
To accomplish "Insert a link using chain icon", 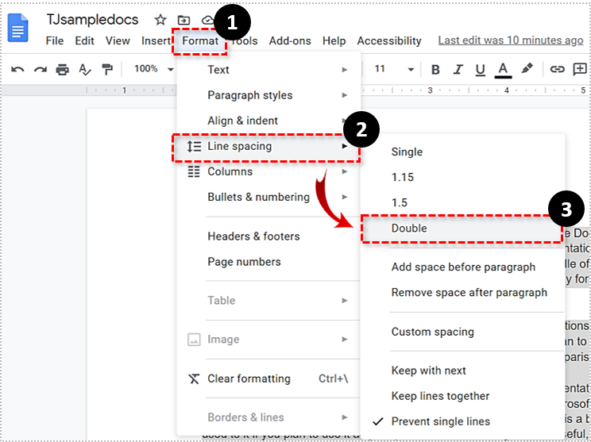I will pos(557,69).
